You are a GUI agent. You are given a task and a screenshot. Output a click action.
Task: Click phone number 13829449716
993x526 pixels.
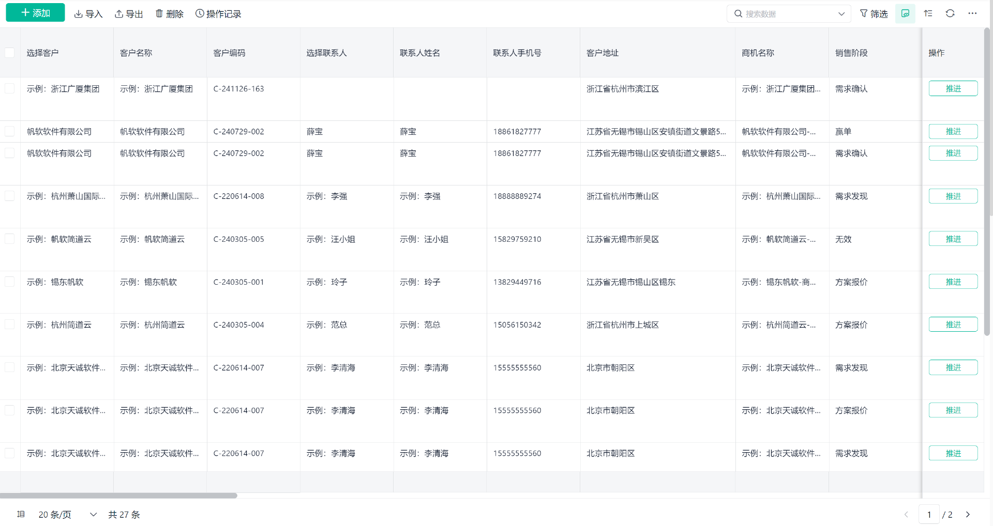(x=517, y=282)
